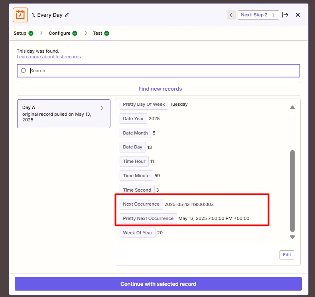Expand panel with the arrow-to-bar icon

pyautogui.click(x=285, y=15)
